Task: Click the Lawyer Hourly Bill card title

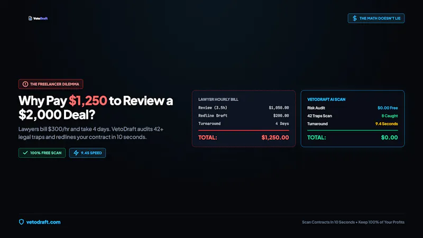Action: tap(218, 99)
